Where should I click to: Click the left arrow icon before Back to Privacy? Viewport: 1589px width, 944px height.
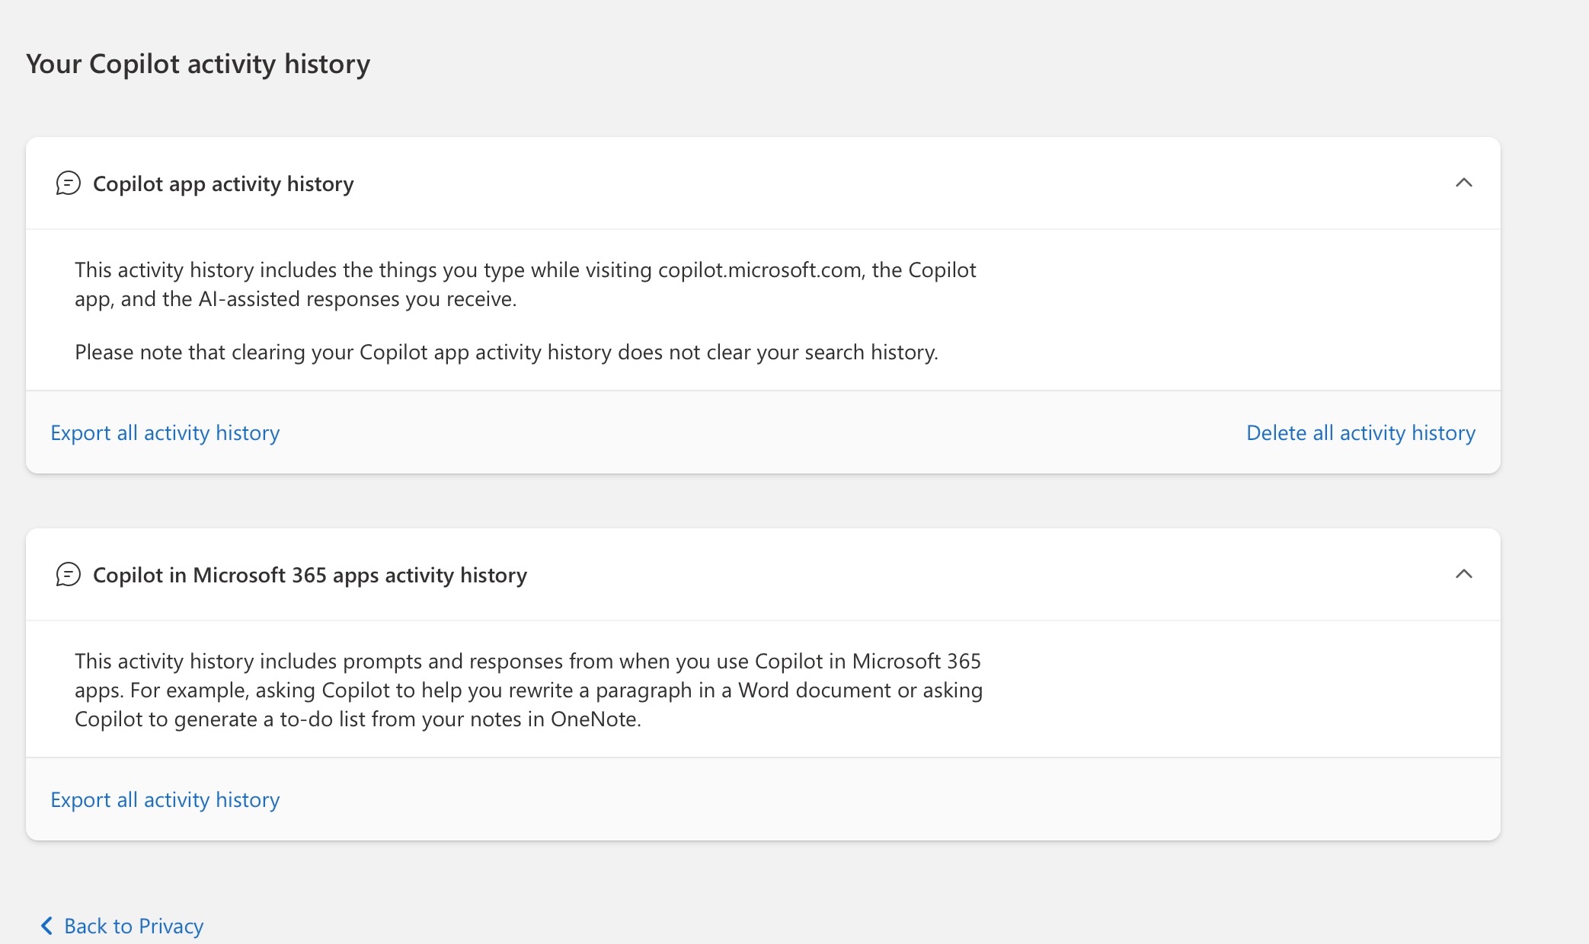click(46, 926)
